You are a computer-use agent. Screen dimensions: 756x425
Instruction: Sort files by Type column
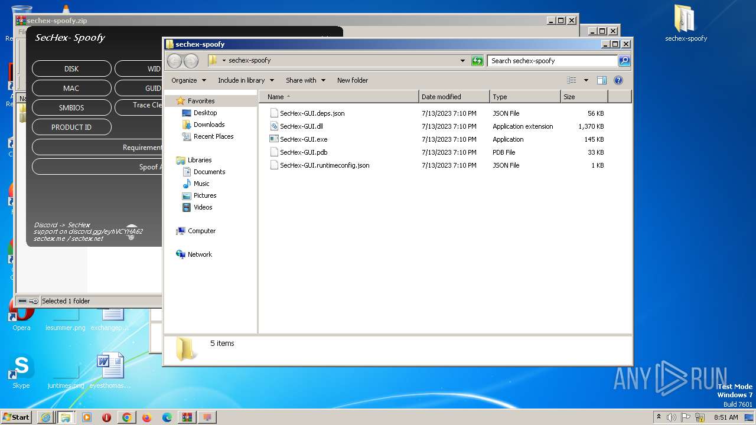click(x=525, y=97)
